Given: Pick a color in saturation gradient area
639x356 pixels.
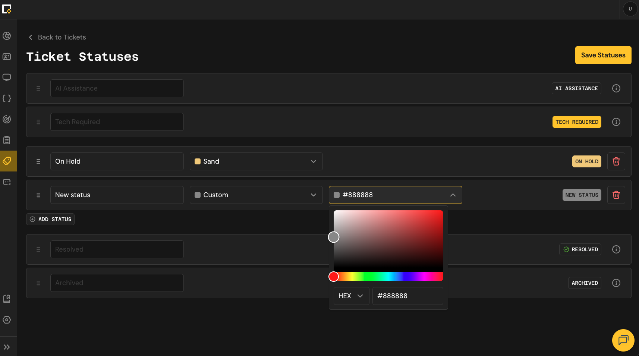Looking at the screenshot, I should coord(388,241).
